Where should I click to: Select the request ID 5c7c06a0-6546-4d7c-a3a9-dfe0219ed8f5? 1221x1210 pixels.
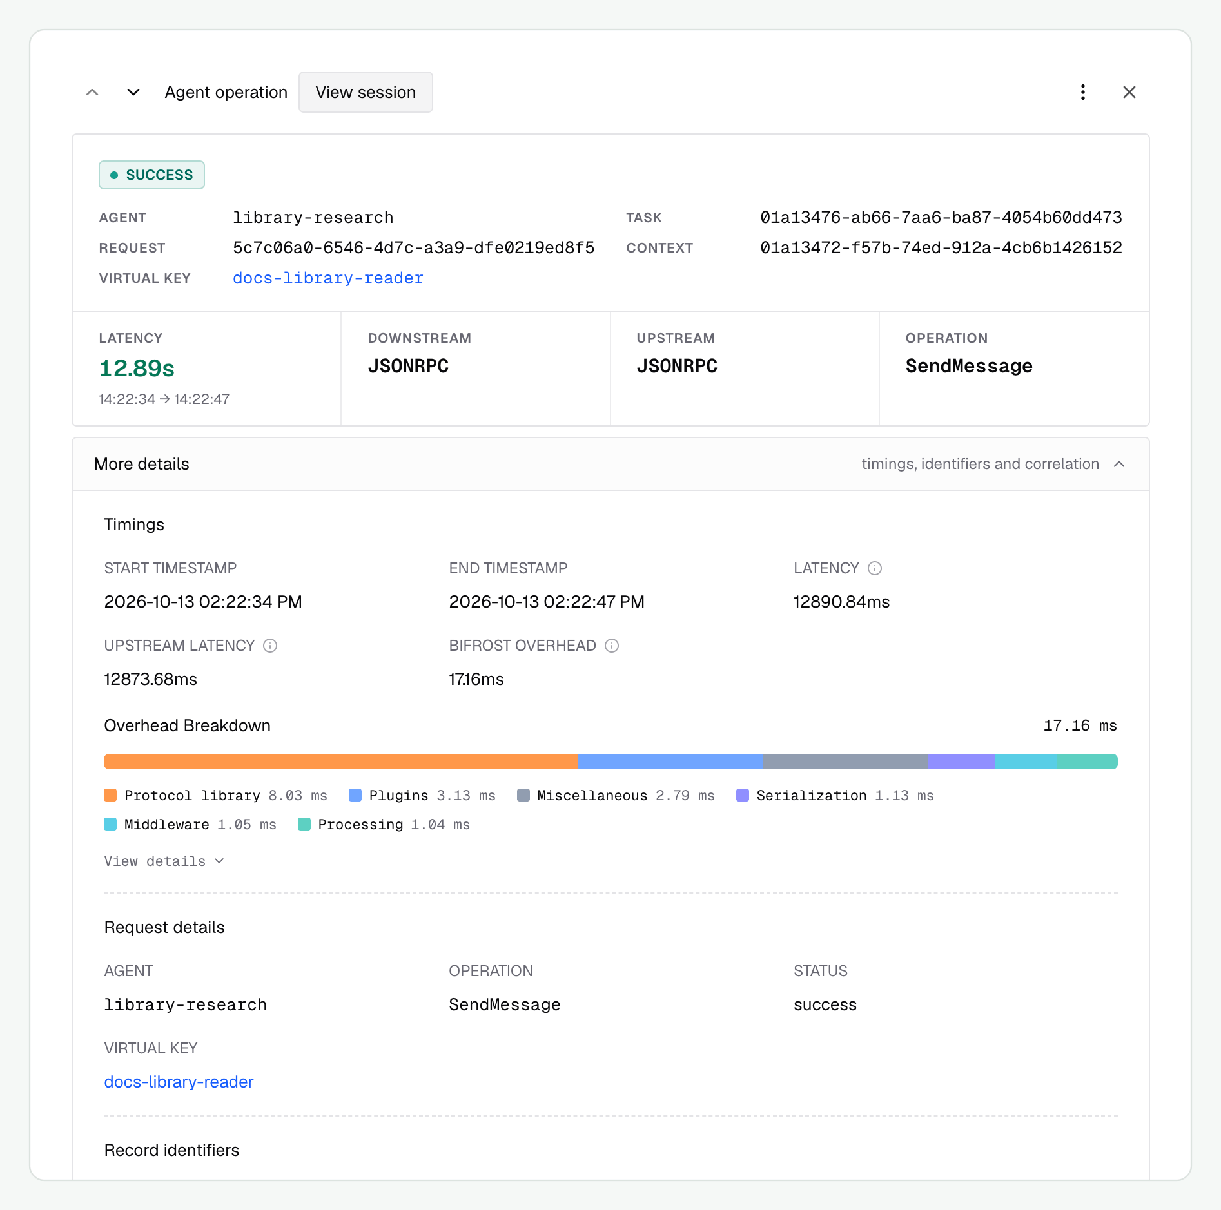[x=414, y=248]
